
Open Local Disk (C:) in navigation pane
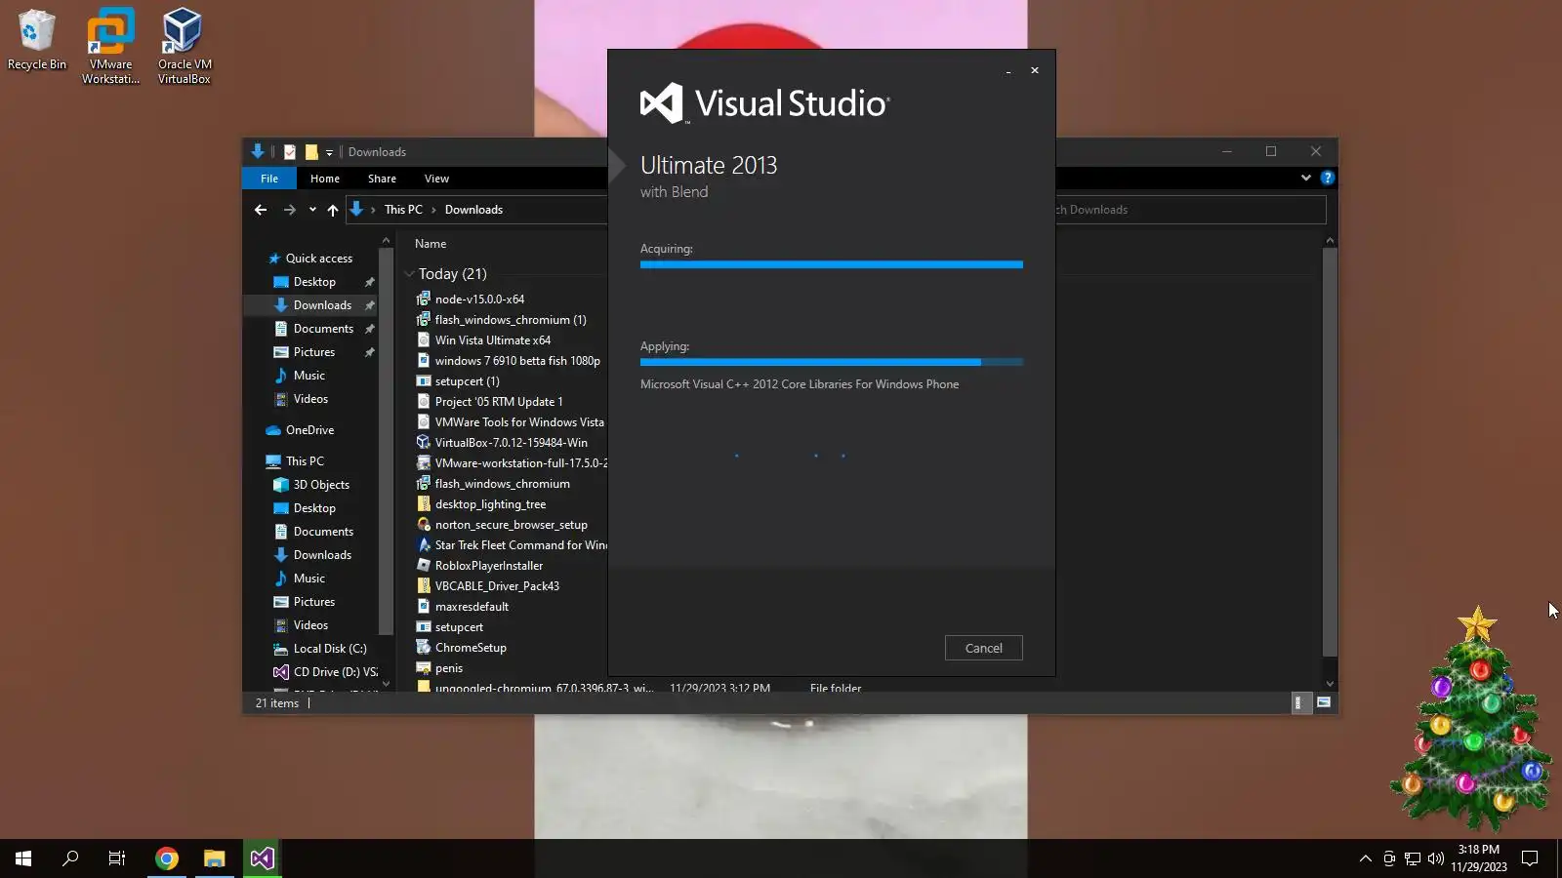point(330,649)
